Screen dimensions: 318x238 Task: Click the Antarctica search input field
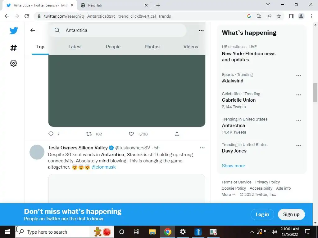point(117,30)
